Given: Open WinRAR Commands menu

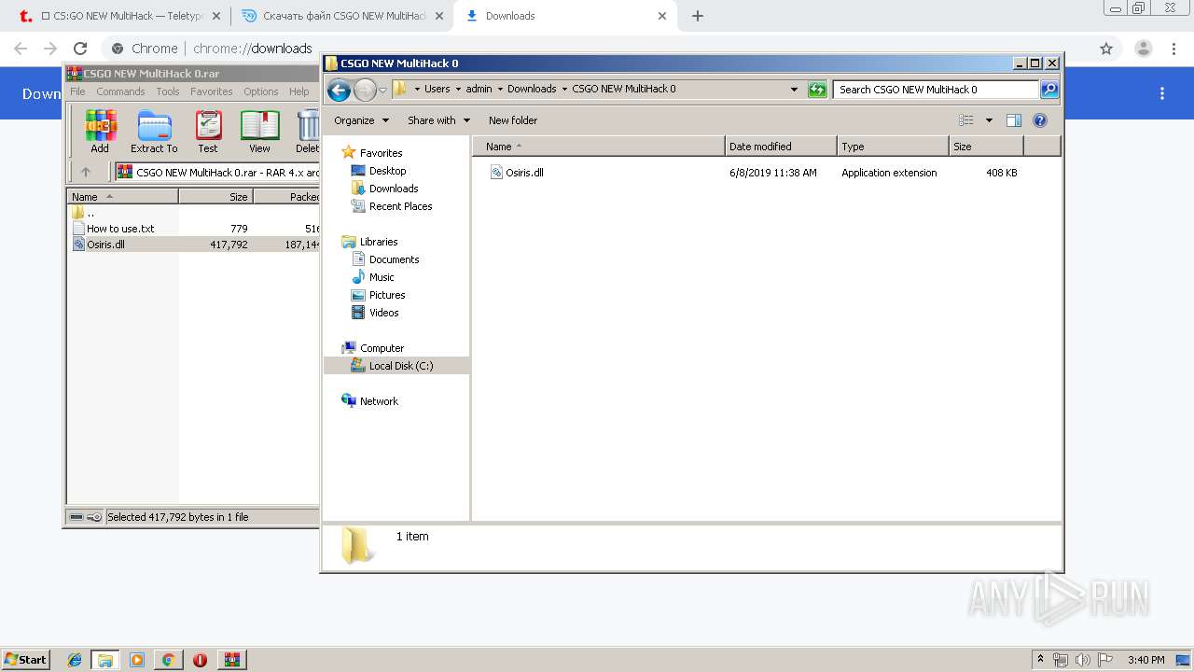Looking at the screenshot, I should pyautogui.click(x=120, y=91).
